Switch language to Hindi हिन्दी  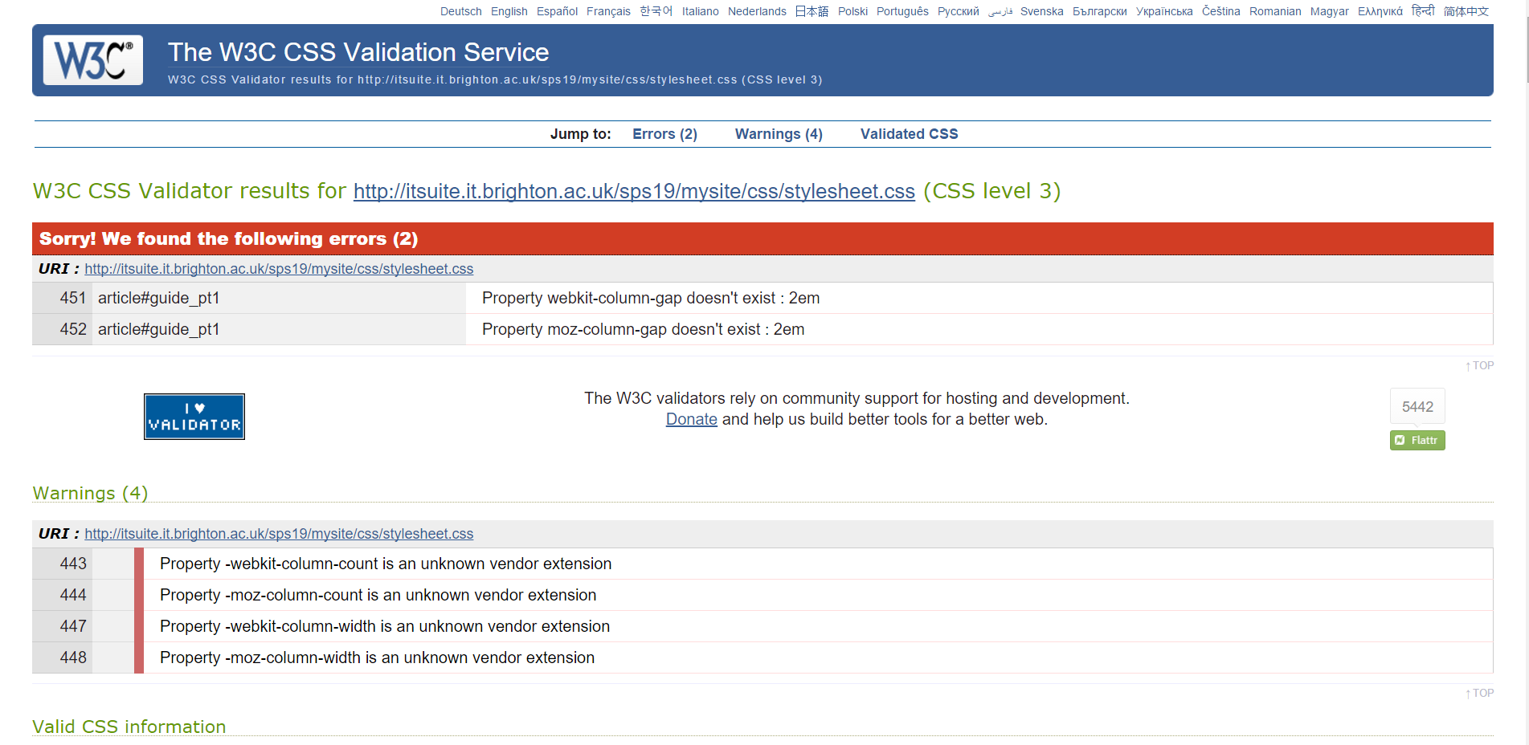pos(1423,11)
